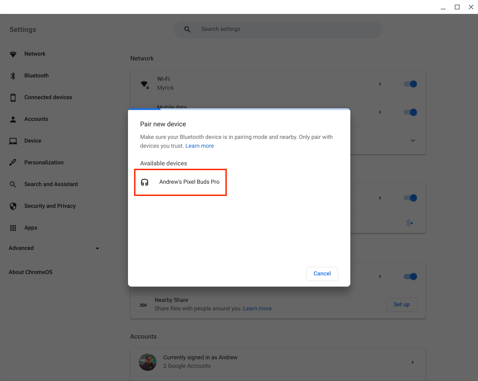Open About ChromeOS

[x=31, y=272]
